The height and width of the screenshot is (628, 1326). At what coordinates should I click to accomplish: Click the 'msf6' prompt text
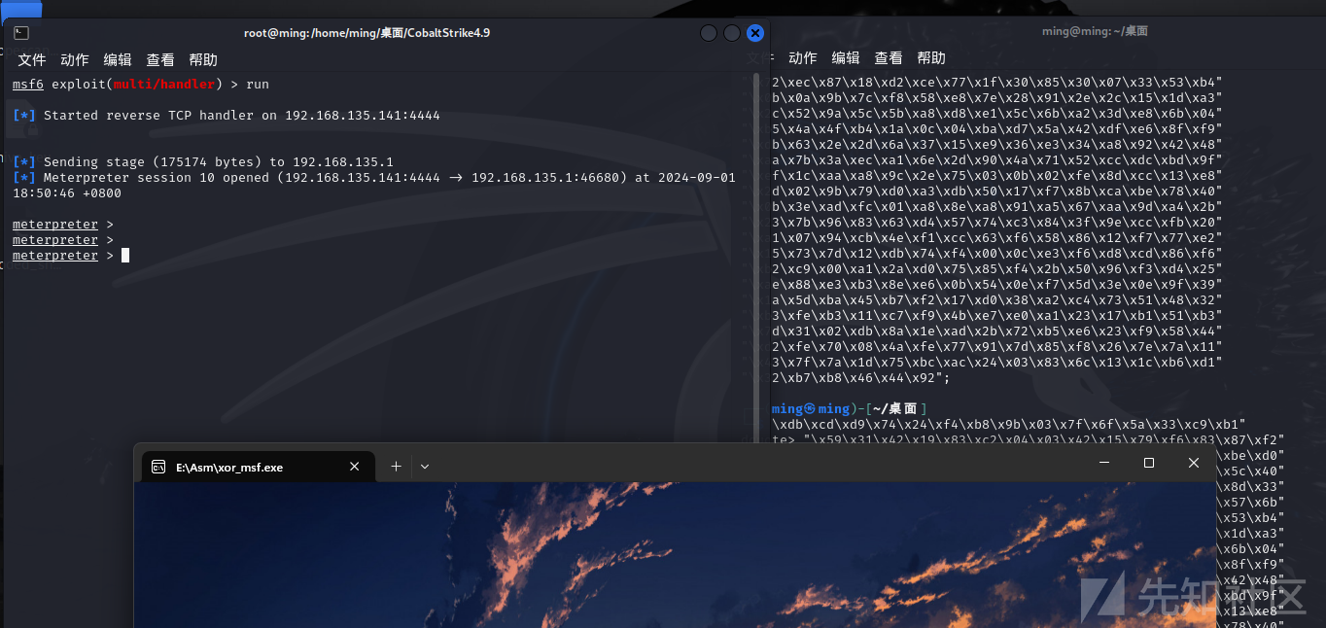pyautogui.click(x=28, y=85)
